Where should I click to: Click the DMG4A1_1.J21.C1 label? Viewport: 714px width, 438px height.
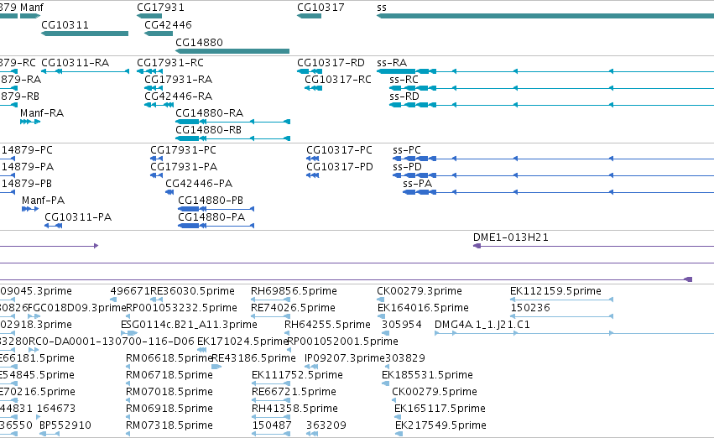(482, 325)
